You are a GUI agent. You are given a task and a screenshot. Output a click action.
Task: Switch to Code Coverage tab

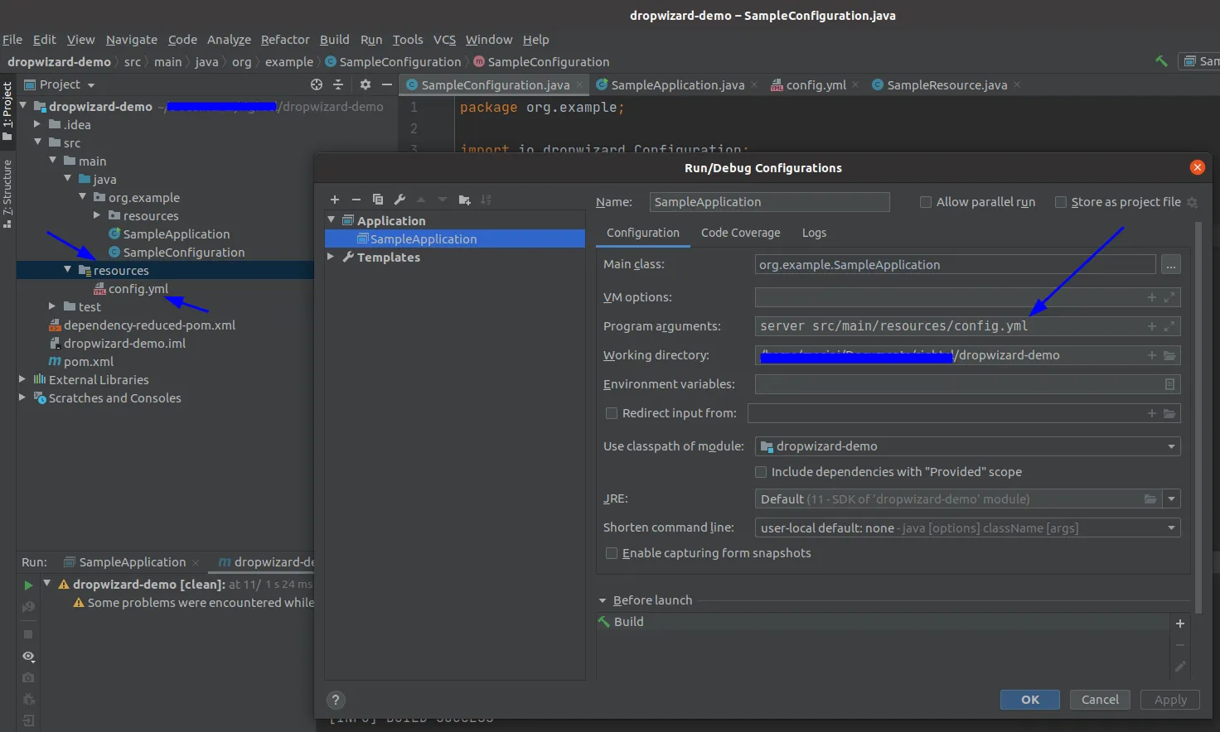click(740, 233)
